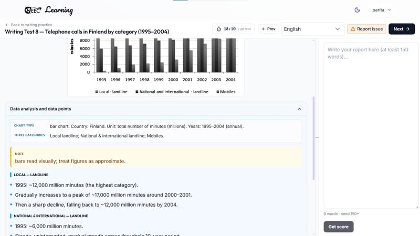Open the parita user menu

(382, 10)
